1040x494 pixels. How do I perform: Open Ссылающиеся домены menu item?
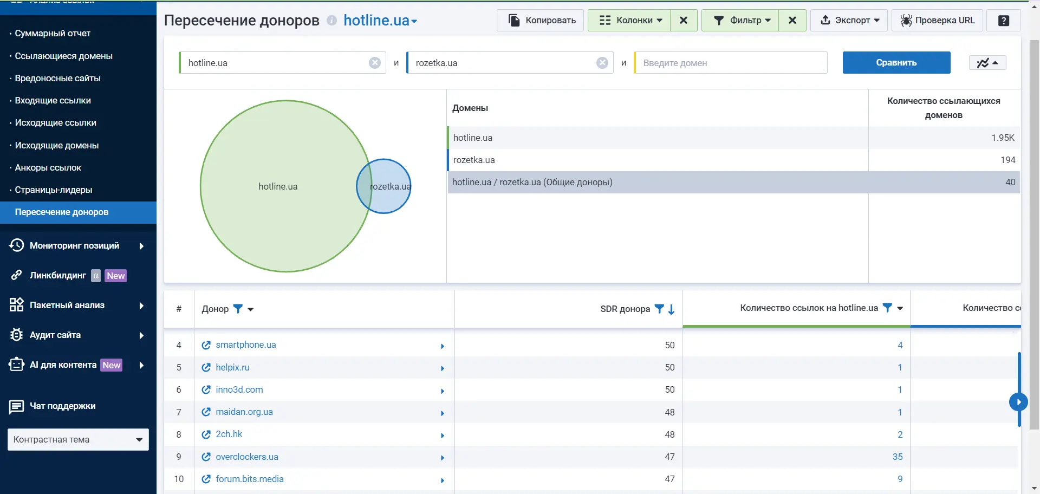pos(63,56)
